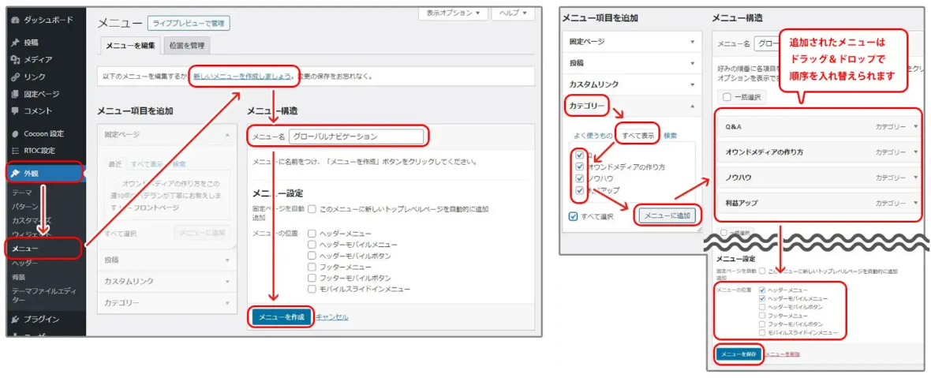Click the メニュー名 text input field
Viewport: 931px width, 378px height.
click(x=356, y=137)
